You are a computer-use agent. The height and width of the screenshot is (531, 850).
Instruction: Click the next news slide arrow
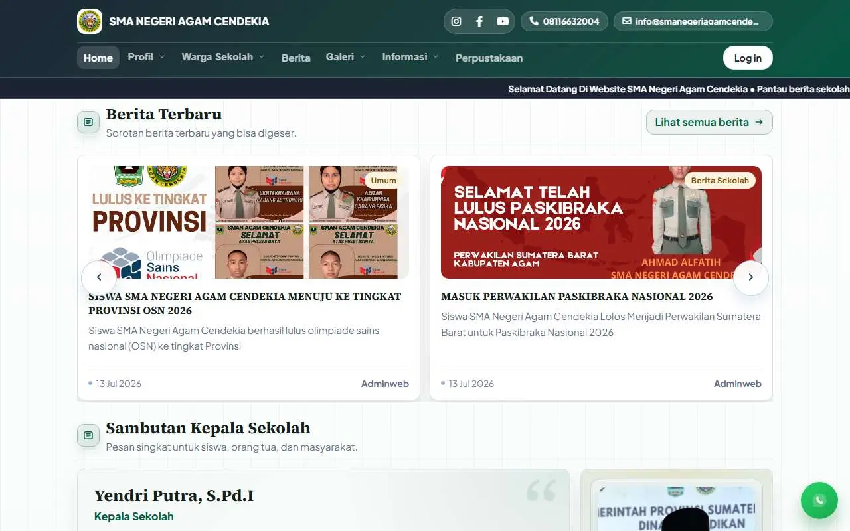(x=751, y=278)
